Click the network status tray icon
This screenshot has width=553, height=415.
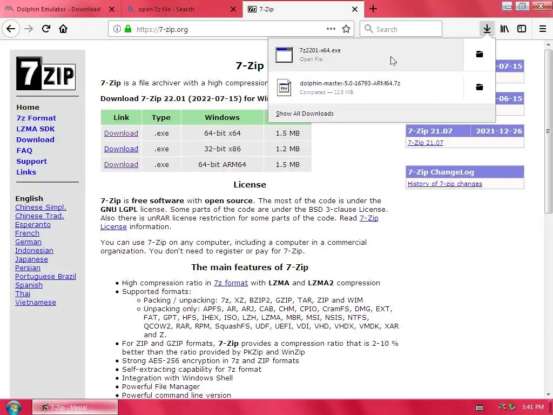(503, 407)
